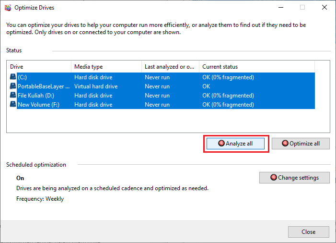Click the File Kuliah (D:) drive icon
The image size is (336, 243).
[12, 96]
